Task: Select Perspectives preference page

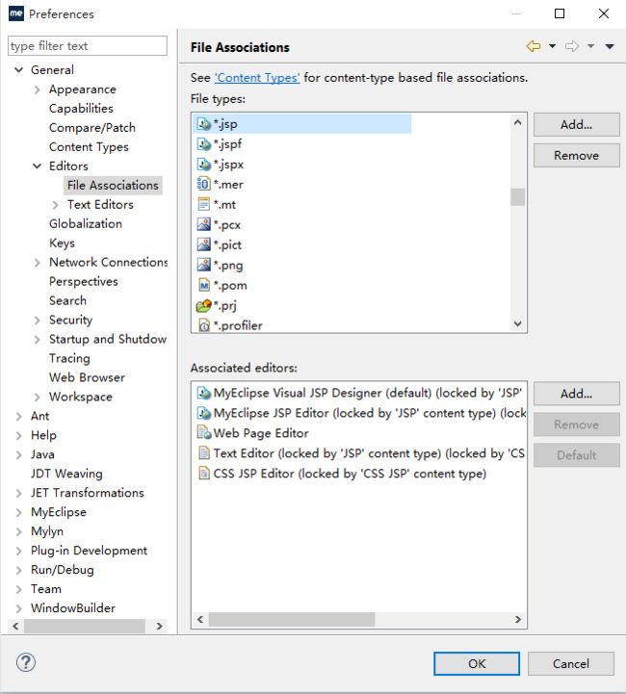Action: pyautogui.click(x=83, y=281)
